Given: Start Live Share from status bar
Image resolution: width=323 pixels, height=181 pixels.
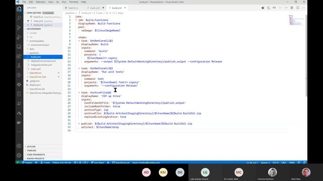Looking at the screenshot, I should click(97, 162).
